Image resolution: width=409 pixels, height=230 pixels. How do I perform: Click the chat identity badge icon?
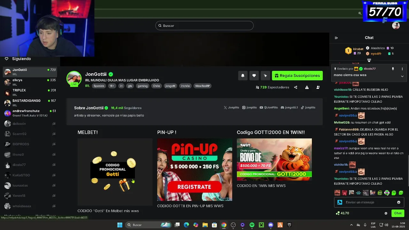coord(340,202)
